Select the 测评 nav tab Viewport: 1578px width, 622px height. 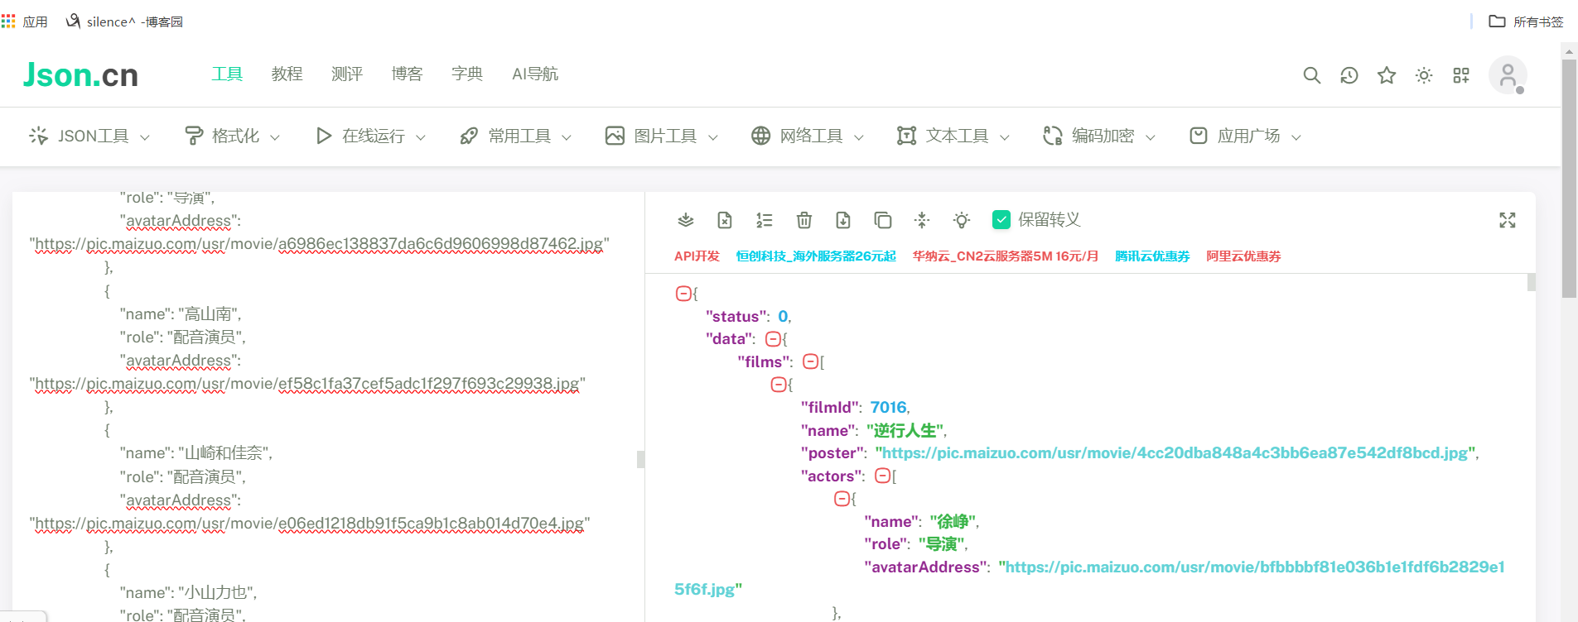pos(347,74)
